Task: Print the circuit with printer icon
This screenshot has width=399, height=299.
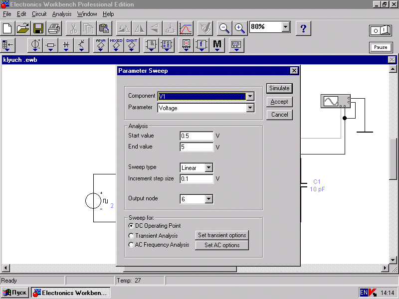Action: pyautogui.click(x=54, y=28)
